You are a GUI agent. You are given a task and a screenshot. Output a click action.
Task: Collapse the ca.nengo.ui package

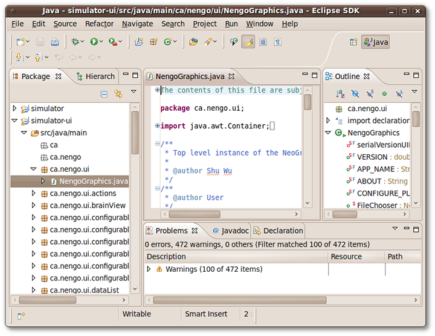pos(34,169)
